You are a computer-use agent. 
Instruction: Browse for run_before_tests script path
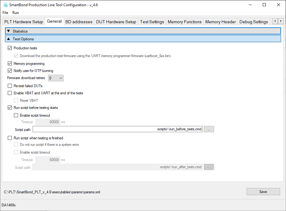pos(209,129)
